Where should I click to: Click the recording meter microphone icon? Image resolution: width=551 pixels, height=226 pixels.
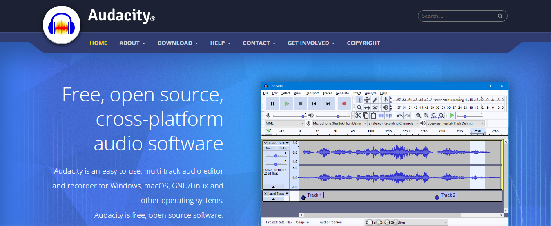(386, 100)
